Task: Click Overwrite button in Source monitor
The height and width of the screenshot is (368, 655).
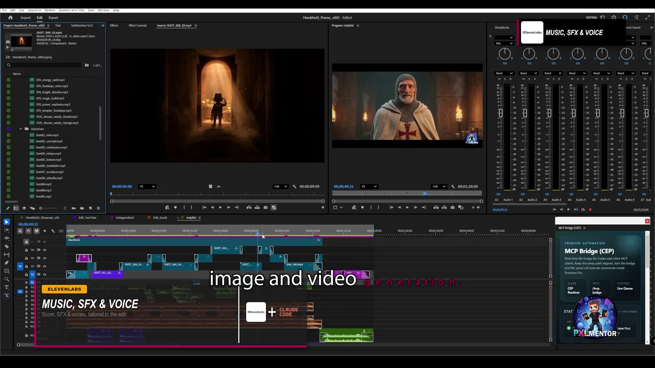Action: (257, 207)
